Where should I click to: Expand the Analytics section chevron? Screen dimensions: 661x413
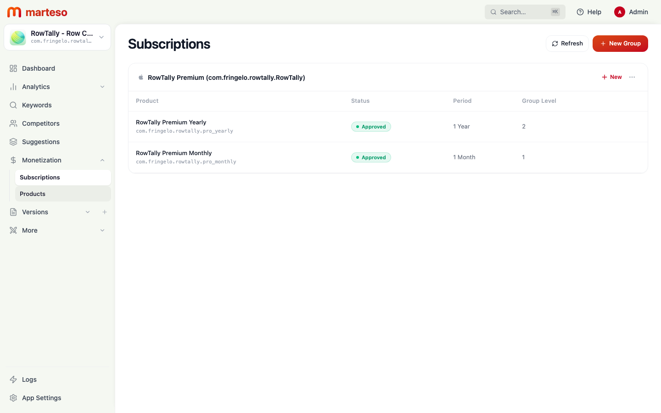pos(102,87)
